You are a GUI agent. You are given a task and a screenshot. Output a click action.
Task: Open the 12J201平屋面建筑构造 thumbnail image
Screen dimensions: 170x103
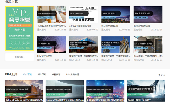[84, 15]
